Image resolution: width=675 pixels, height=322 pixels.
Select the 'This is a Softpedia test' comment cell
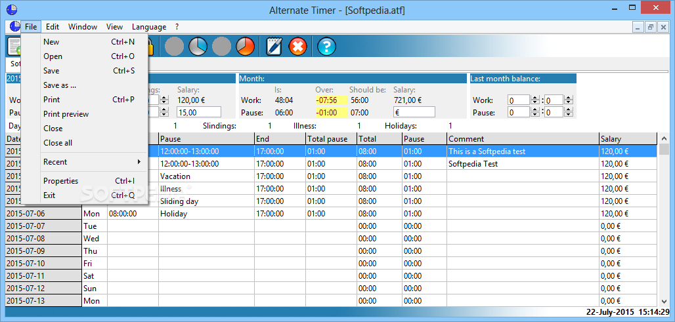tap(523, 151)
